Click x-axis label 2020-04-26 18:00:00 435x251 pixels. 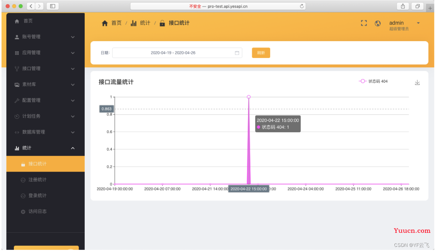pos(401,189)
